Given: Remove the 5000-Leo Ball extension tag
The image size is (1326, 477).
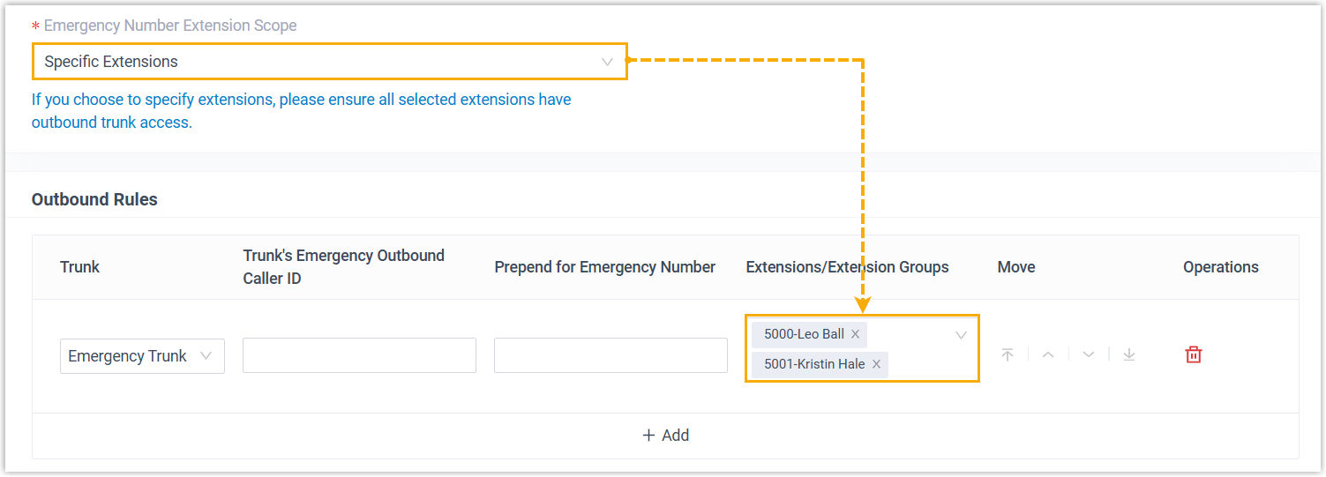Looking at the screenshot, I should click(x=855, y=334).
